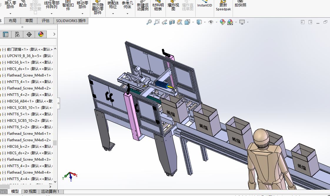The height and width of the screenshot is (196, 330).
Task: Switch to 草图 sketch tab
Action: point(29,21)
